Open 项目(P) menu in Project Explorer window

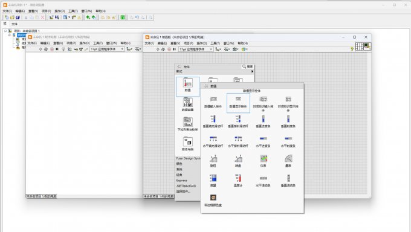(x=46, y=11)
